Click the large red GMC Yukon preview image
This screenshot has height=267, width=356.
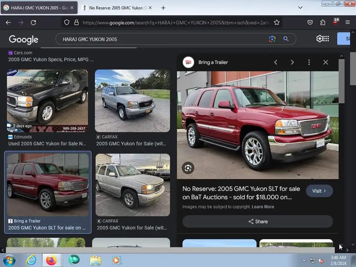coord(258,125)
